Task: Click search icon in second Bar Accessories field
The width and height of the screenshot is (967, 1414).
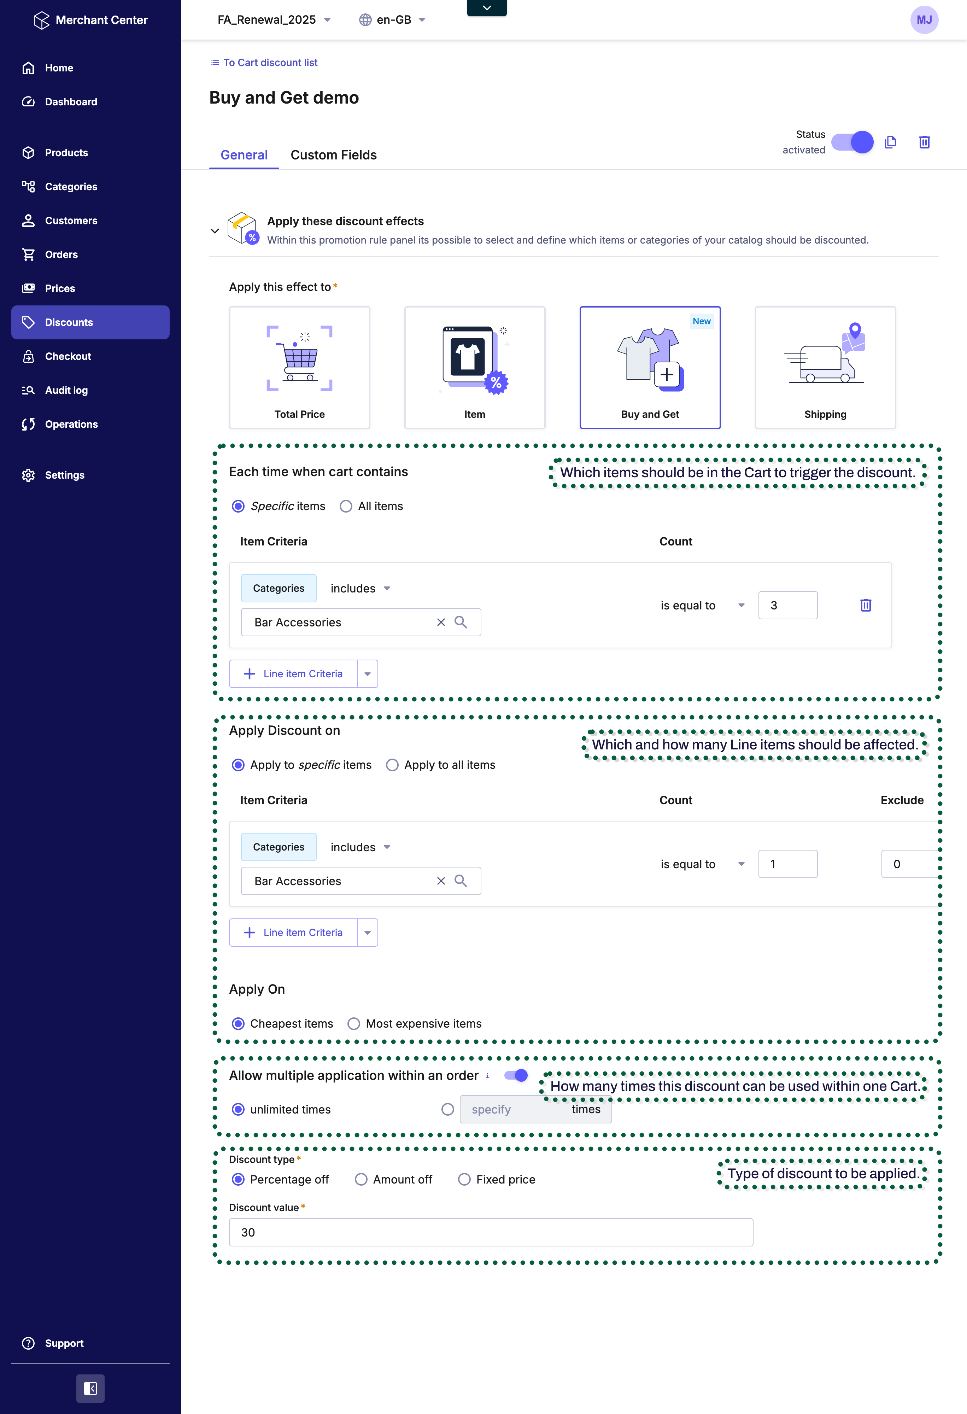Action: [x=461, y=881]
